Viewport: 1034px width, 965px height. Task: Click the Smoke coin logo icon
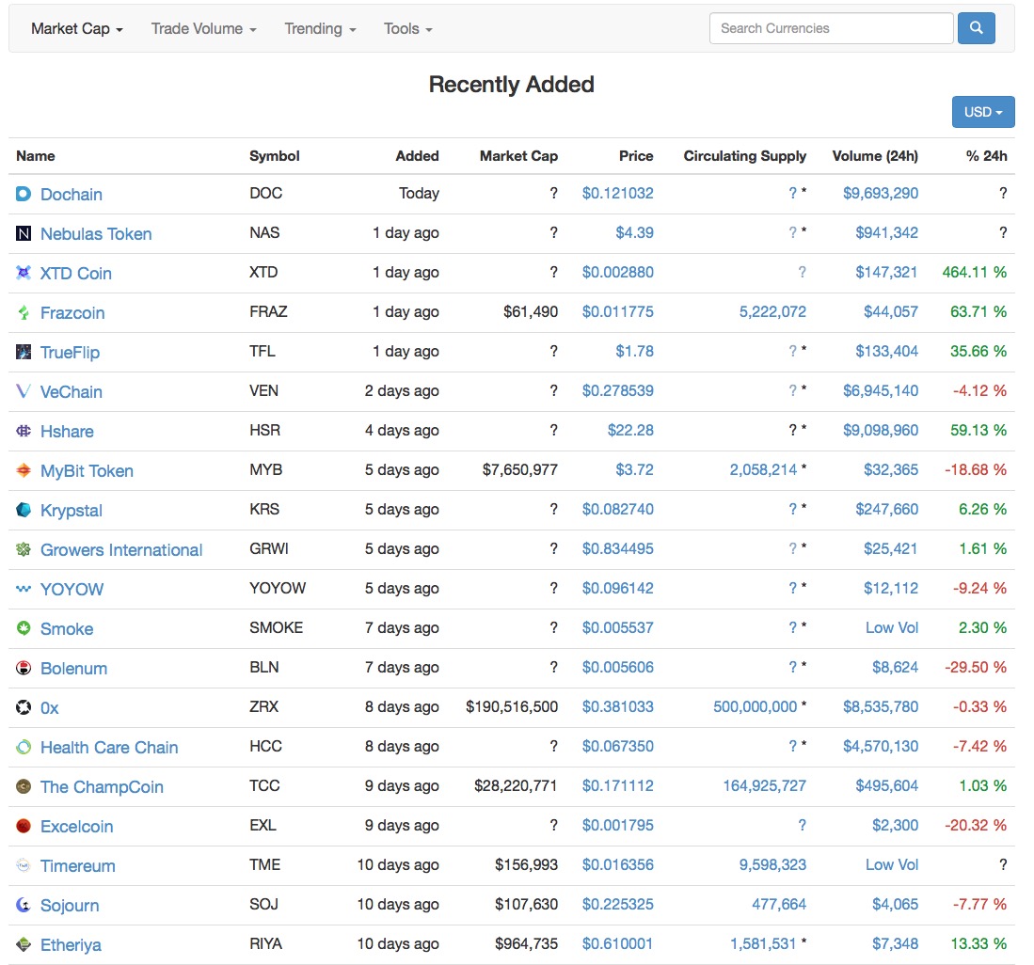point(24,628)
